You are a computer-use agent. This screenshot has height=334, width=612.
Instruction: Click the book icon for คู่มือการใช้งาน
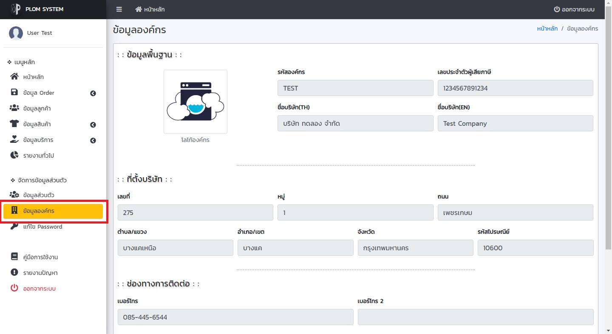click(14, 257)
